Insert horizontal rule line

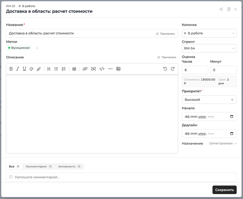(x=110, y=69)
